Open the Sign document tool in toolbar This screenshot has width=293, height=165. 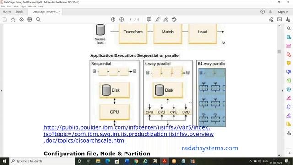[166, 19]
